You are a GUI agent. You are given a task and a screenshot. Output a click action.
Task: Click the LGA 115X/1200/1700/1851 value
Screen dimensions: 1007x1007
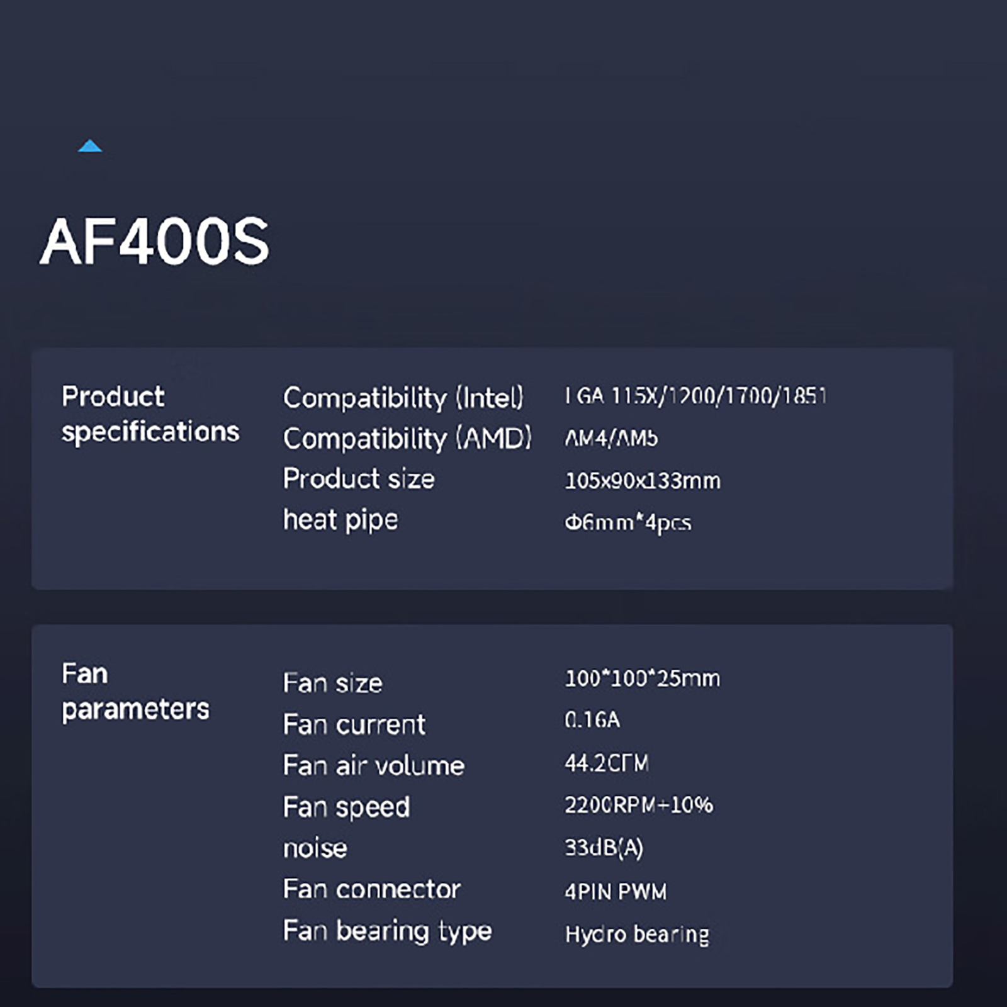tap(695, 396)
